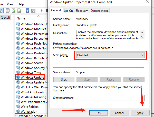Click the OK button
Screen dimensions: 154x117
coord(99,113)
